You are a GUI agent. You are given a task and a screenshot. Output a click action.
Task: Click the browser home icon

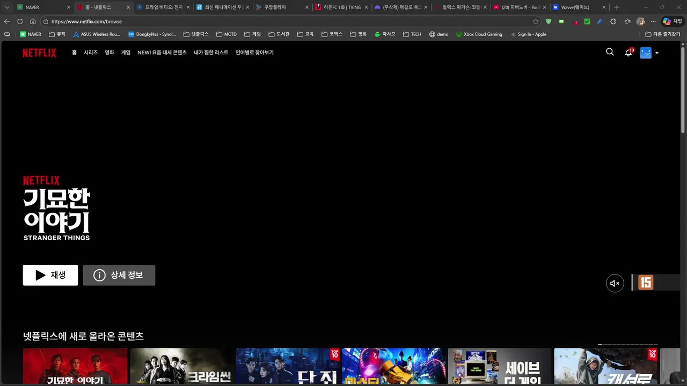(33, 21)
